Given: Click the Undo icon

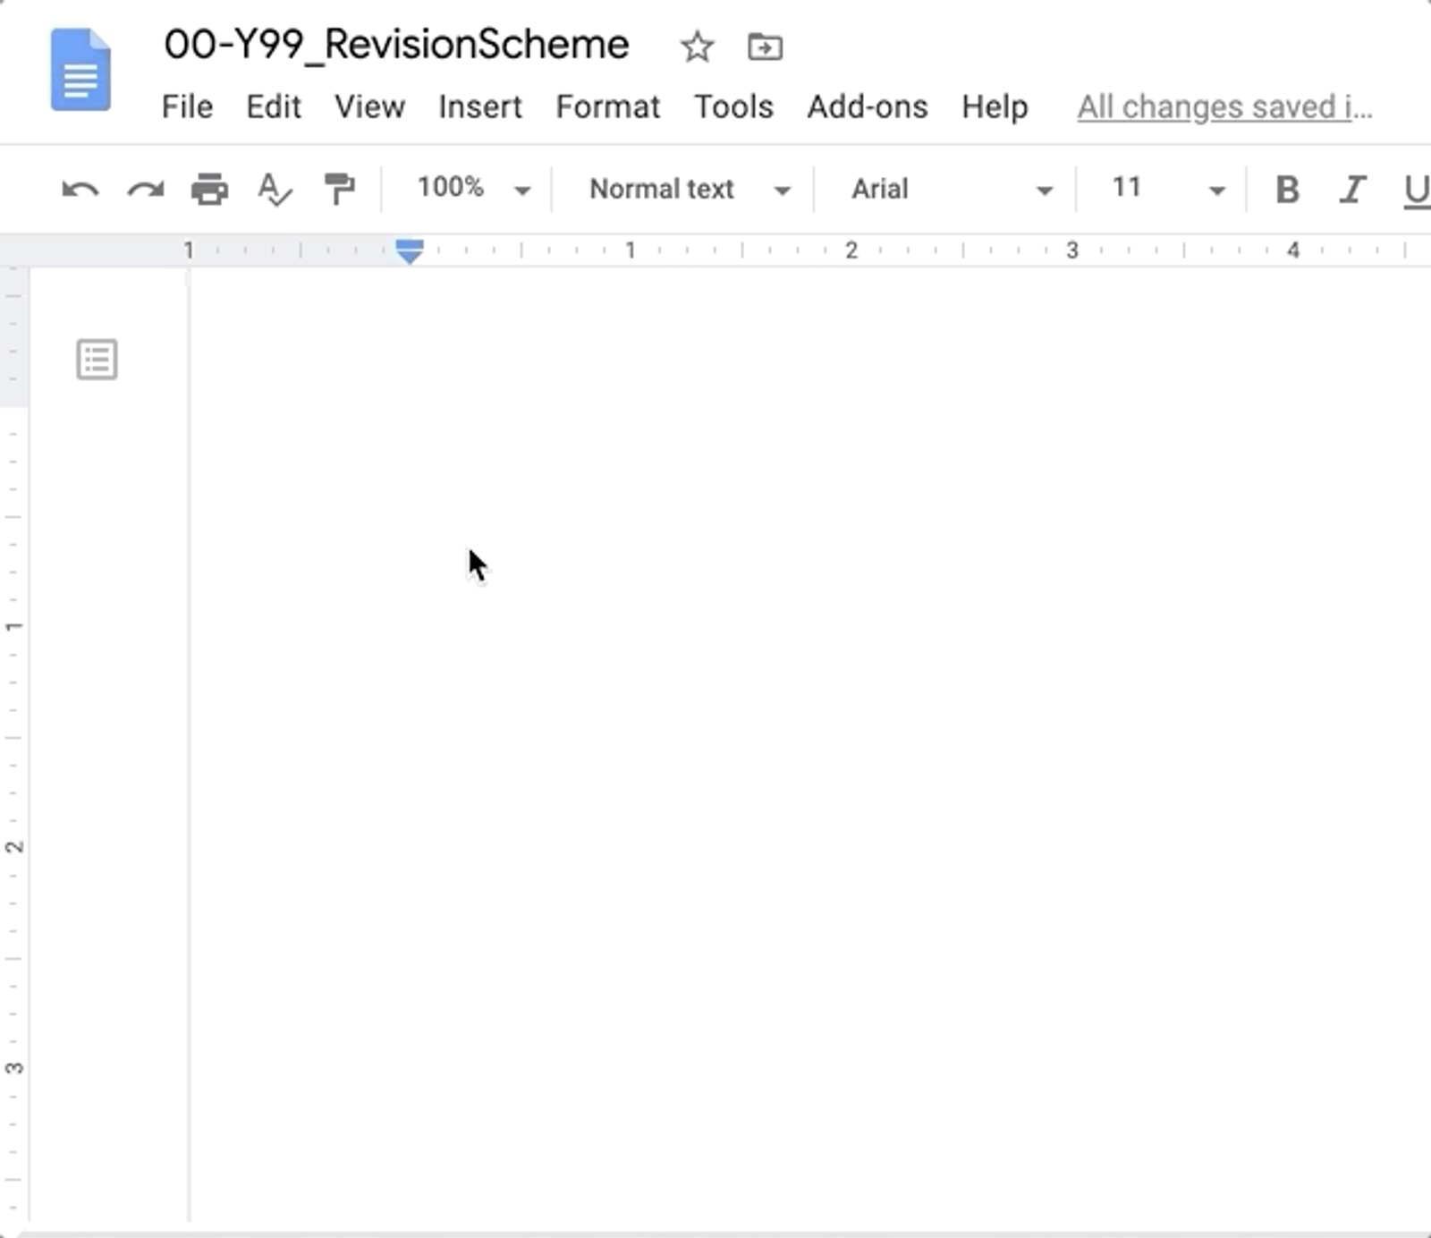Looking at the screenshot, I should pyautogui.click(x=79, y=189).
